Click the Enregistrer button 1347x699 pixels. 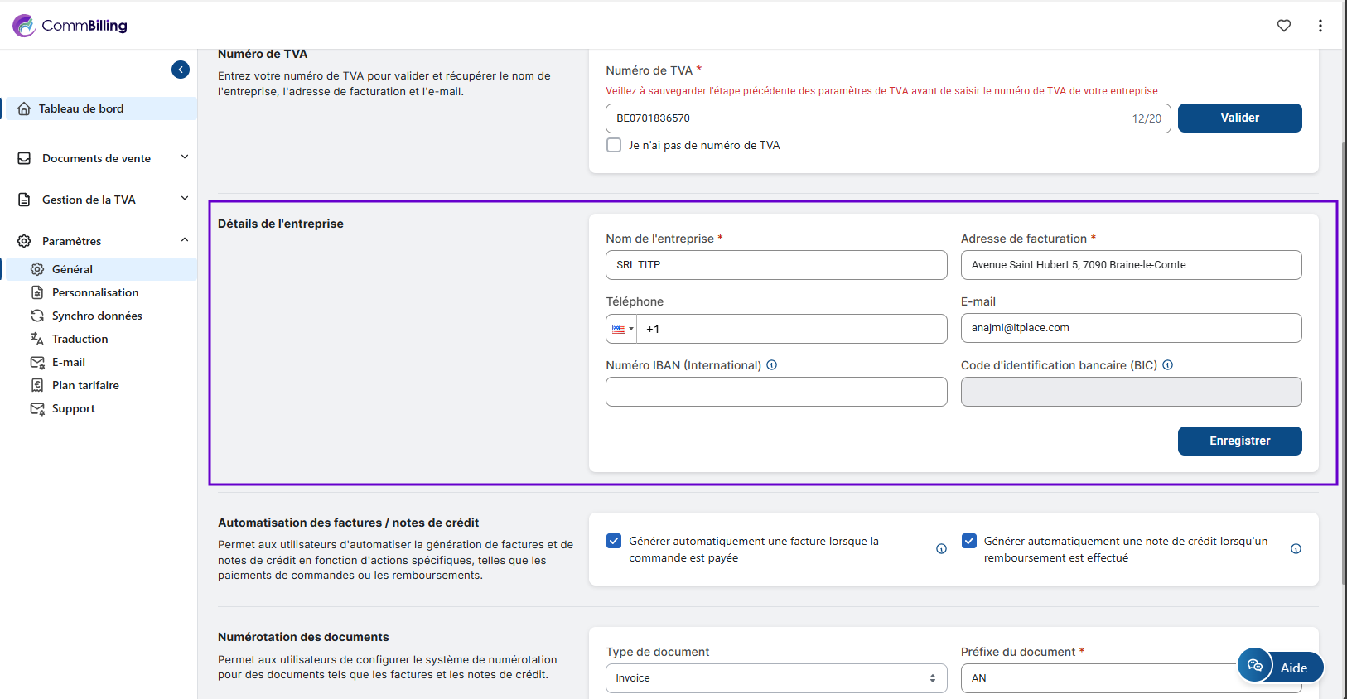click(1239, 441)
